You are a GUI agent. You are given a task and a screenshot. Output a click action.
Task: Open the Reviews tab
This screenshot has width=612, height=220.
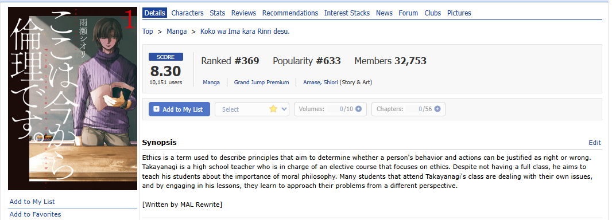click(243, 13)
